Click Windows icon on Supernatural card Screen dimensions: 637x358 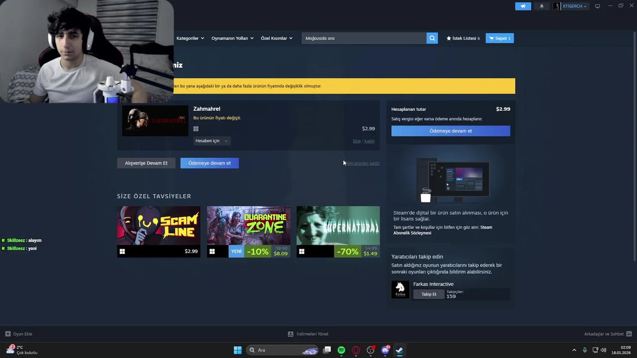pyautogui.click(x=302, y=252)
